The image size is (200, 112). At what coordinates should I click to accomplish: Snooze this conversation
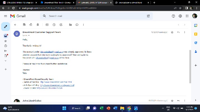click(x=54, y=25)
